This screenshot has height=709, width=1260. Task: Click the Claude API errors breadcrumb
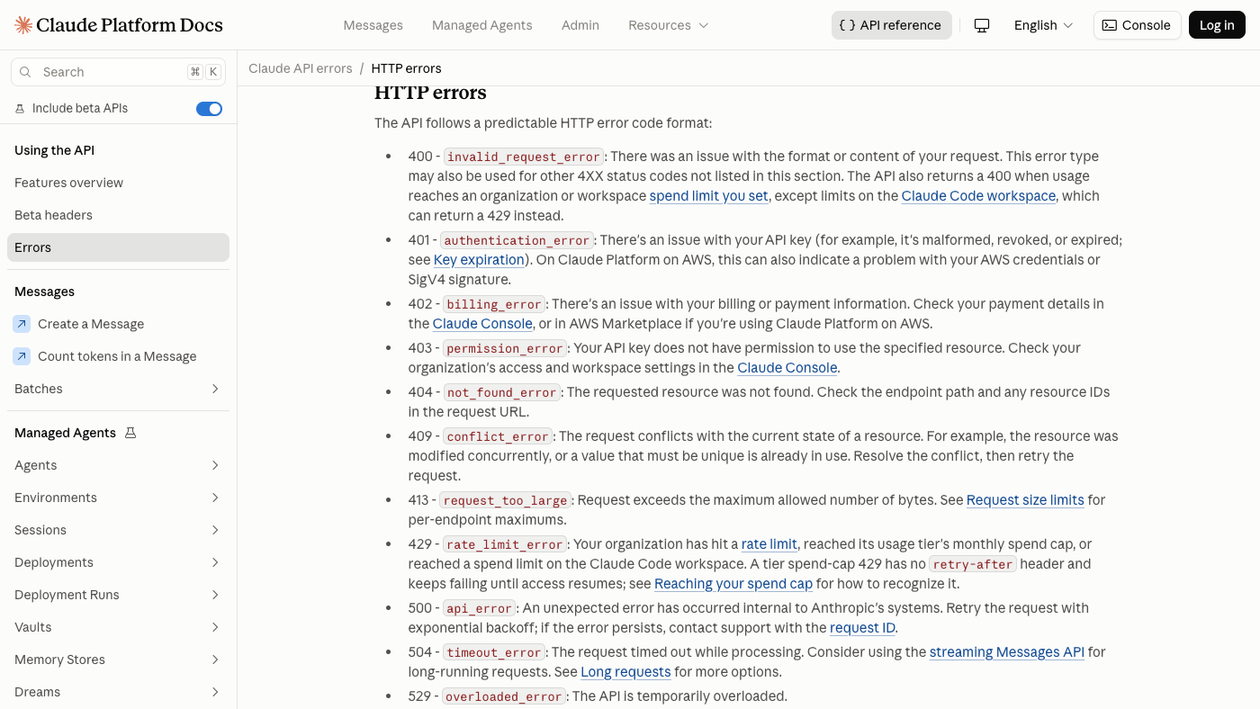(301, 68)
